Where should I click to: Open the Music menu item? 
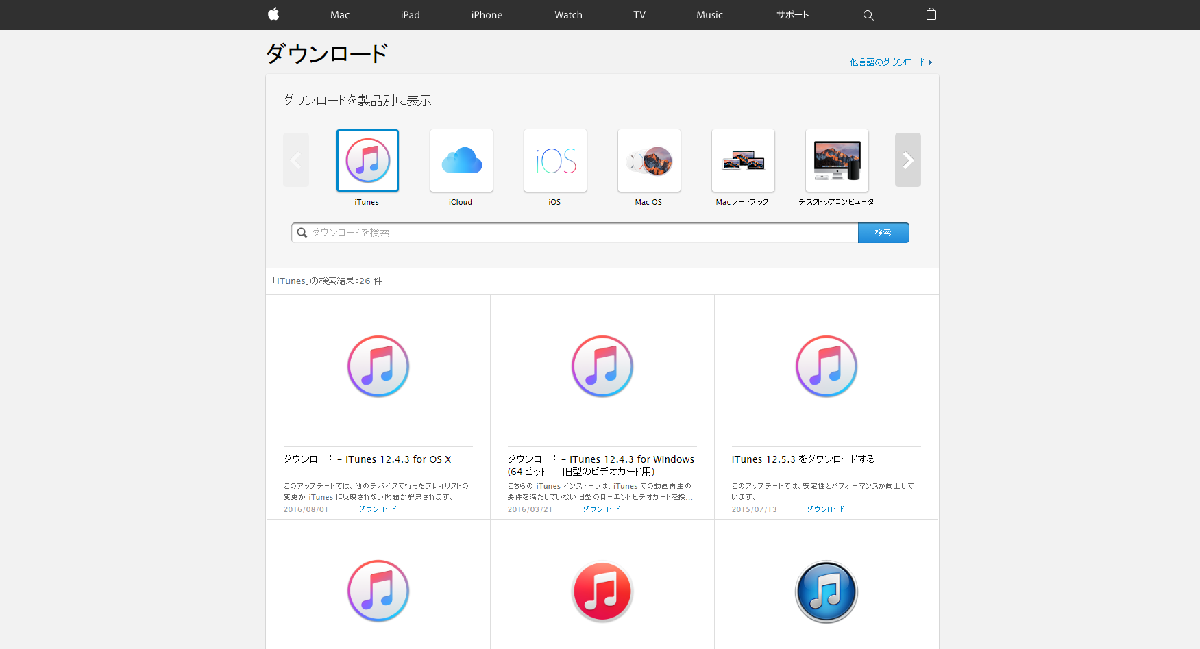click(709, 15)
